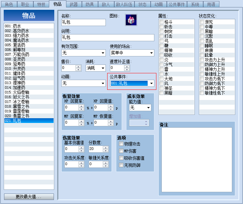Open the 使用的场合 dropdown

(151, 53)
